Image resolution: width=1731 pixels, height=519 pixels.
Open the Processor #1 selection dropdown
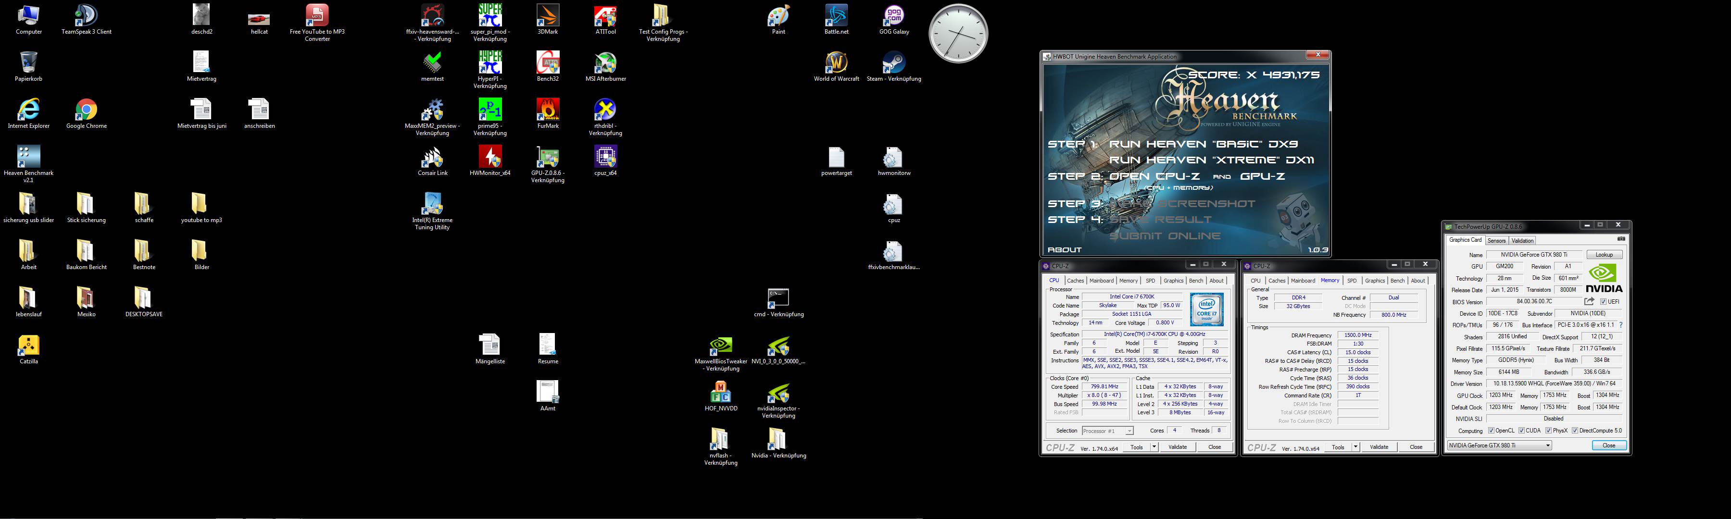pyautogui.click(x=1107, y=431)
